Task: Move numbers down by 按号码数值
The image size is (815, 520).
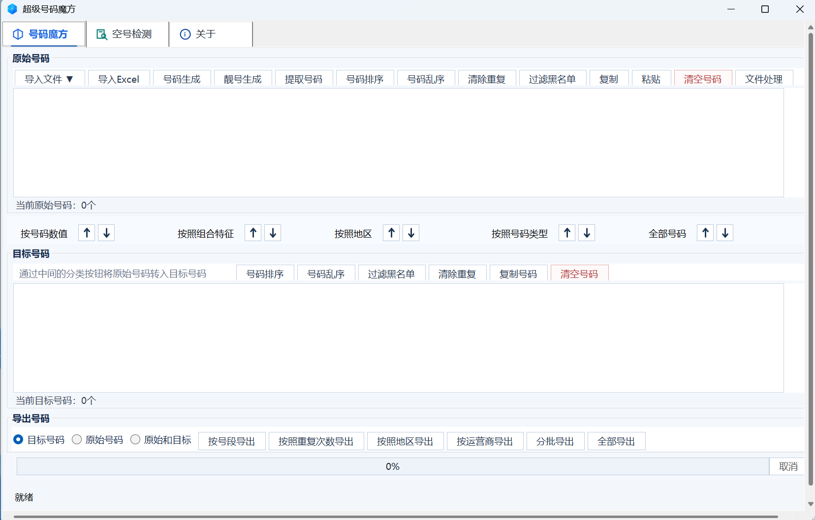Action: tap(106, 233)
